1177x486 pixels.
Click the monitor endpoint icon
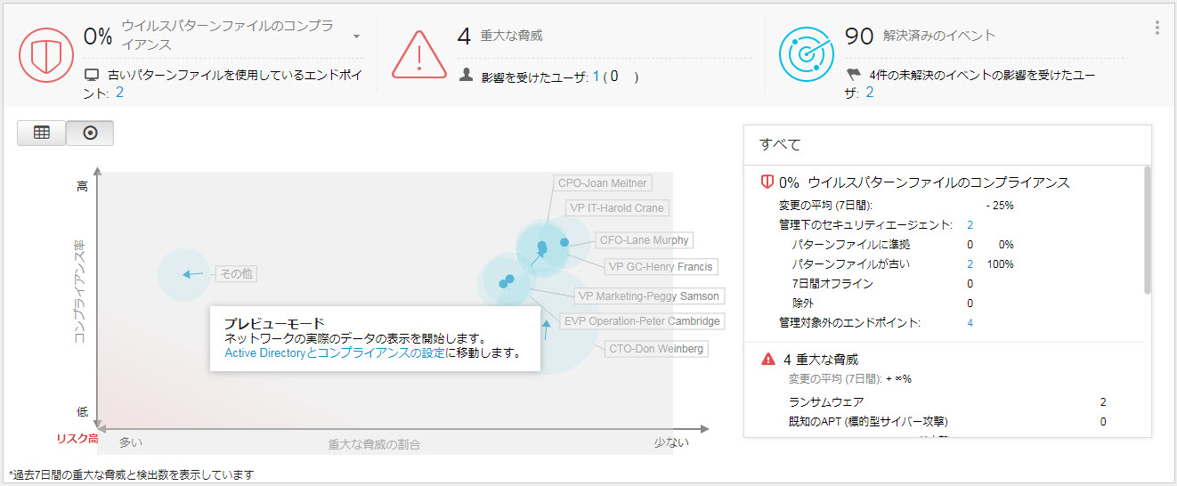92,76
